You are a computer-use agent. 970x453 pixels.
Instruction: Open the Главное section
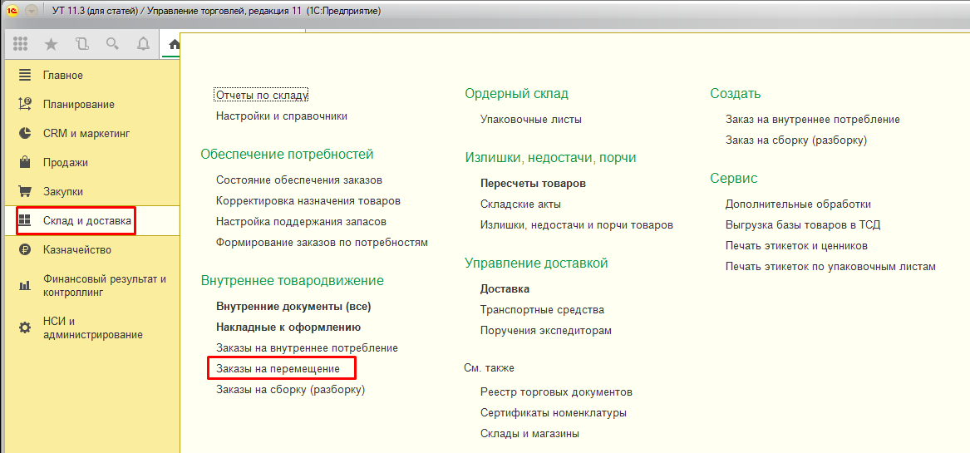63,76
